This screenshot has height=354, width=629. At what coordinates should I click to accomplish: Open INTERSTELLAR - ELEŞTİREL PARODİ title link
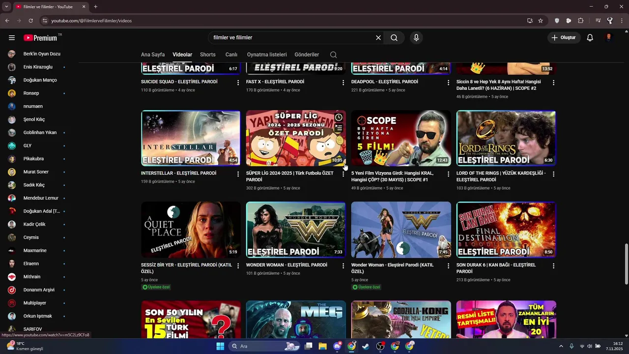[x=179, y=174]
